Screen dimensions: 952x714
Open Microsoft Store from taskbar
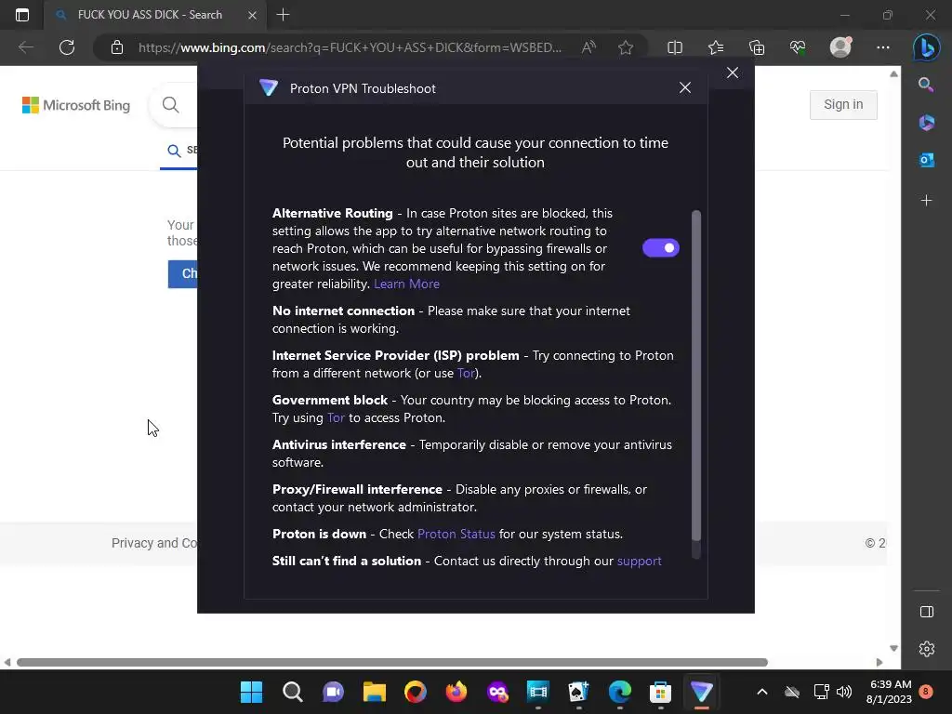[x=661, y=692]
